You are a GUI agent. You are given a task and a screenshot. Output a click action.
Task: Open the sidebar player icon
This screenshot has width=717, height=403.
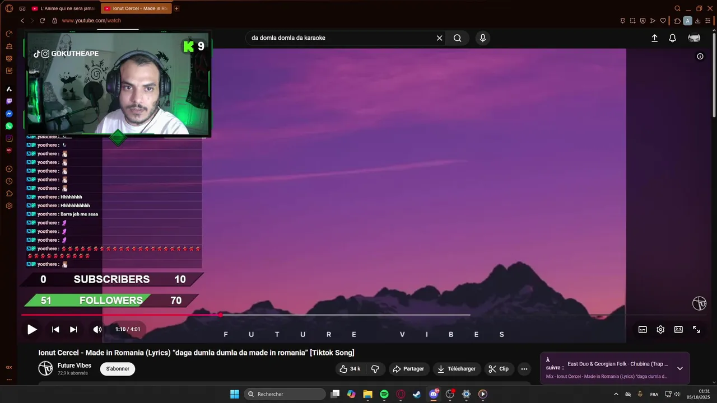(x=9, y=169)
